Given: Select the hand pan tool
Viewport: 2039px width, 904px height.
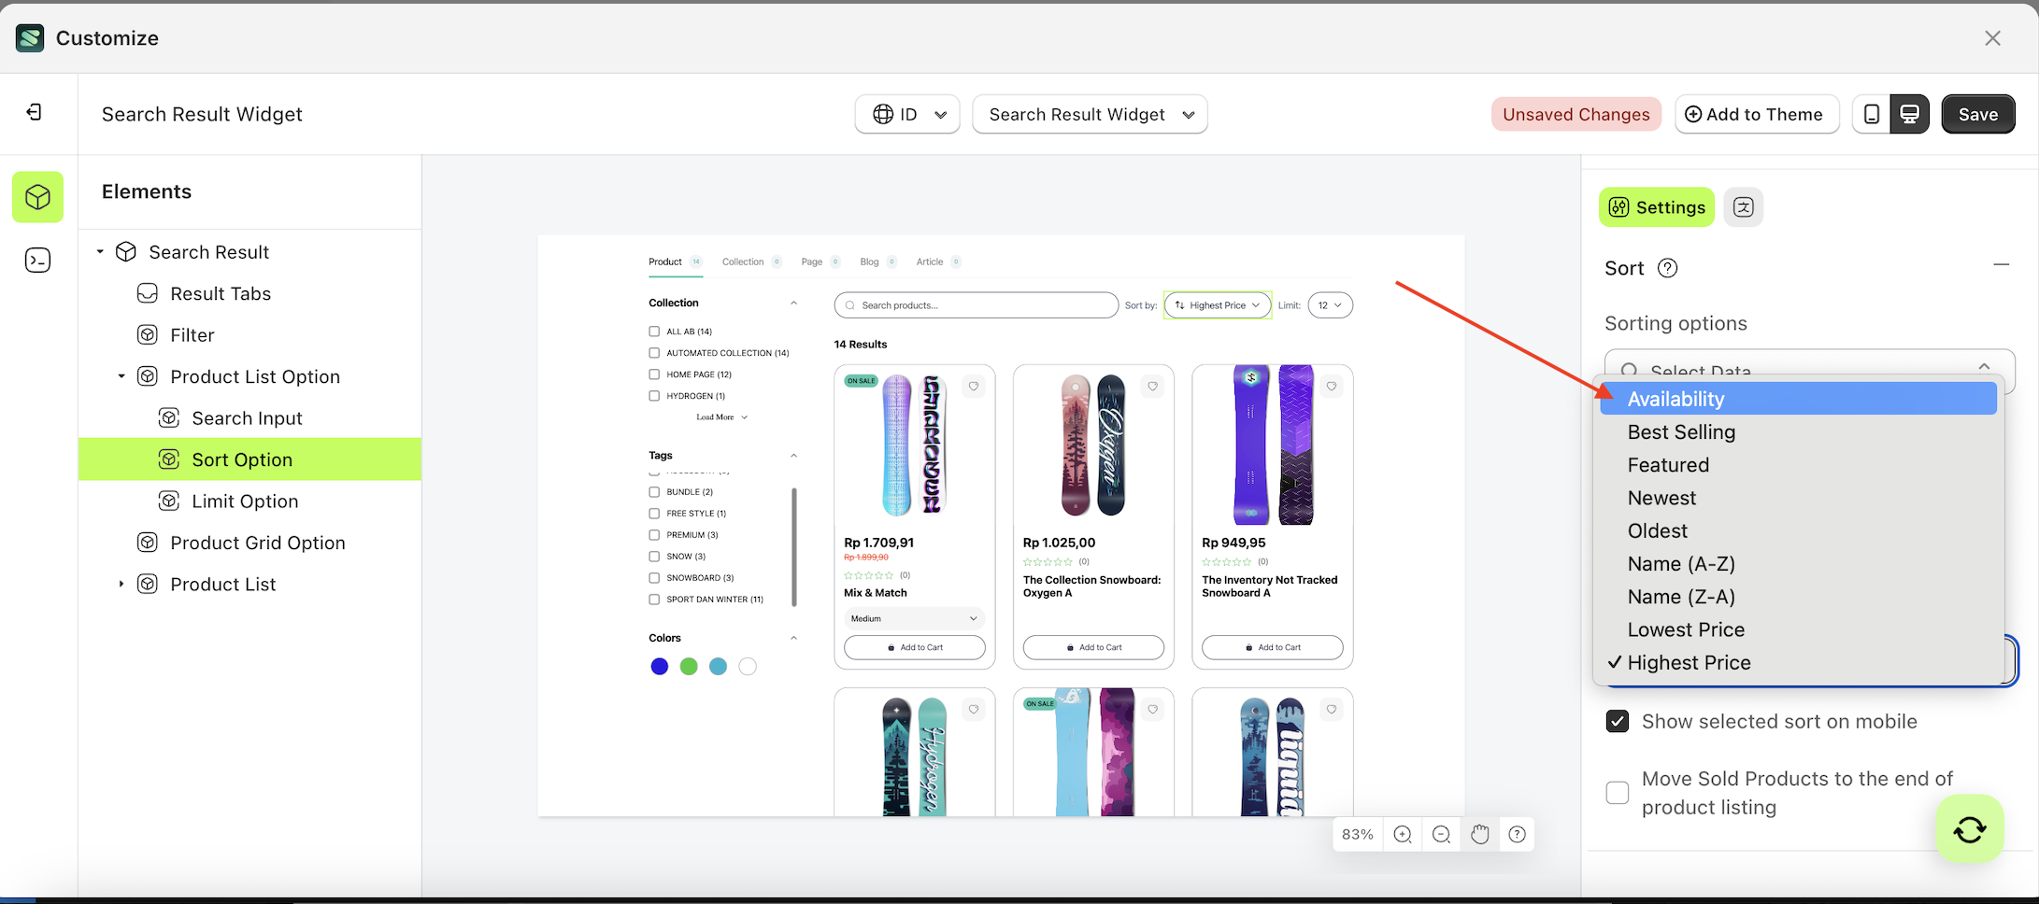Looking at the screenshot, I should [x=1479, y=834].
